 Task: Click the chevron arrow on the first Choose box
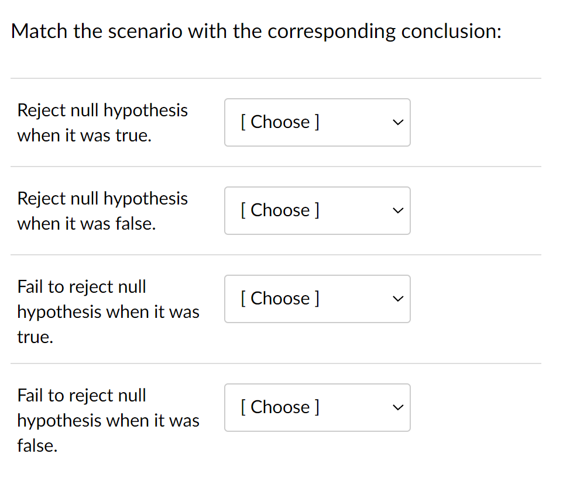pos(397,123)
